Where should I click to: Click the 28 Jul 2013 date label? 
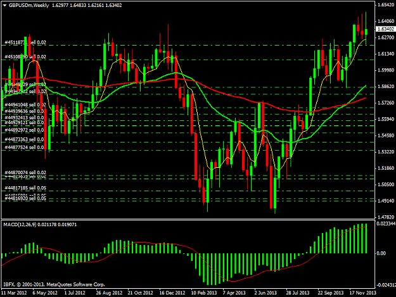click(298, 293)
